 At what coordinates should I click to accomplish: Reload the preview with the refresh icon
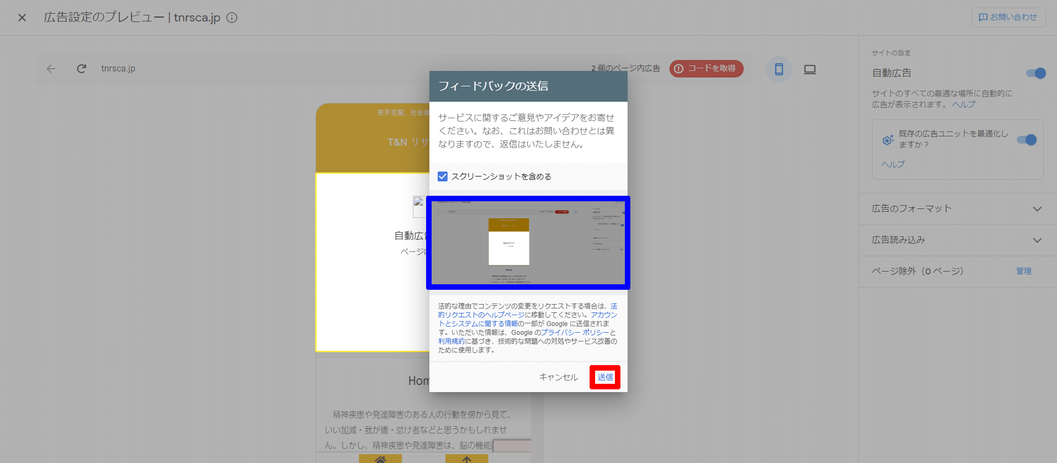click(x=81, y=69)
